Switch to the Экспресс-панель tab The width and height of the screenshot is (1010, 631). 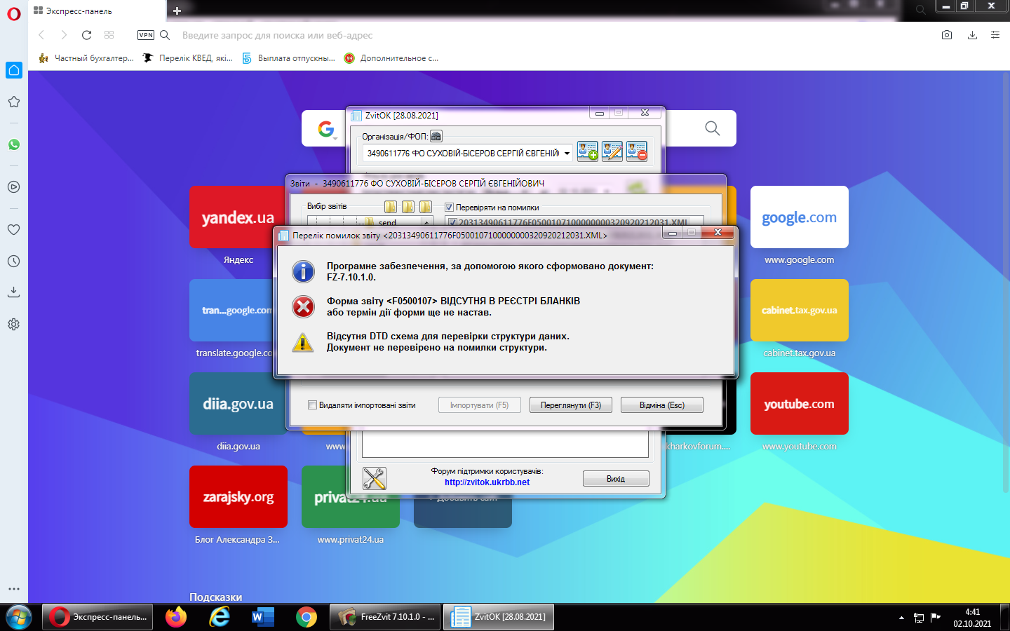tap(97, 11)
